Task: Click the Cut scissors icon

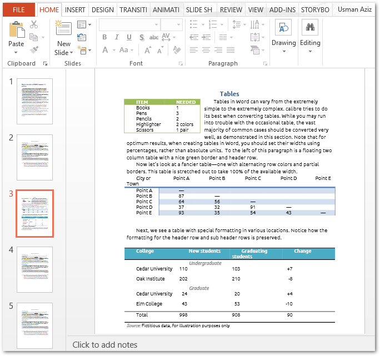Action: click(x=34, y=24)
